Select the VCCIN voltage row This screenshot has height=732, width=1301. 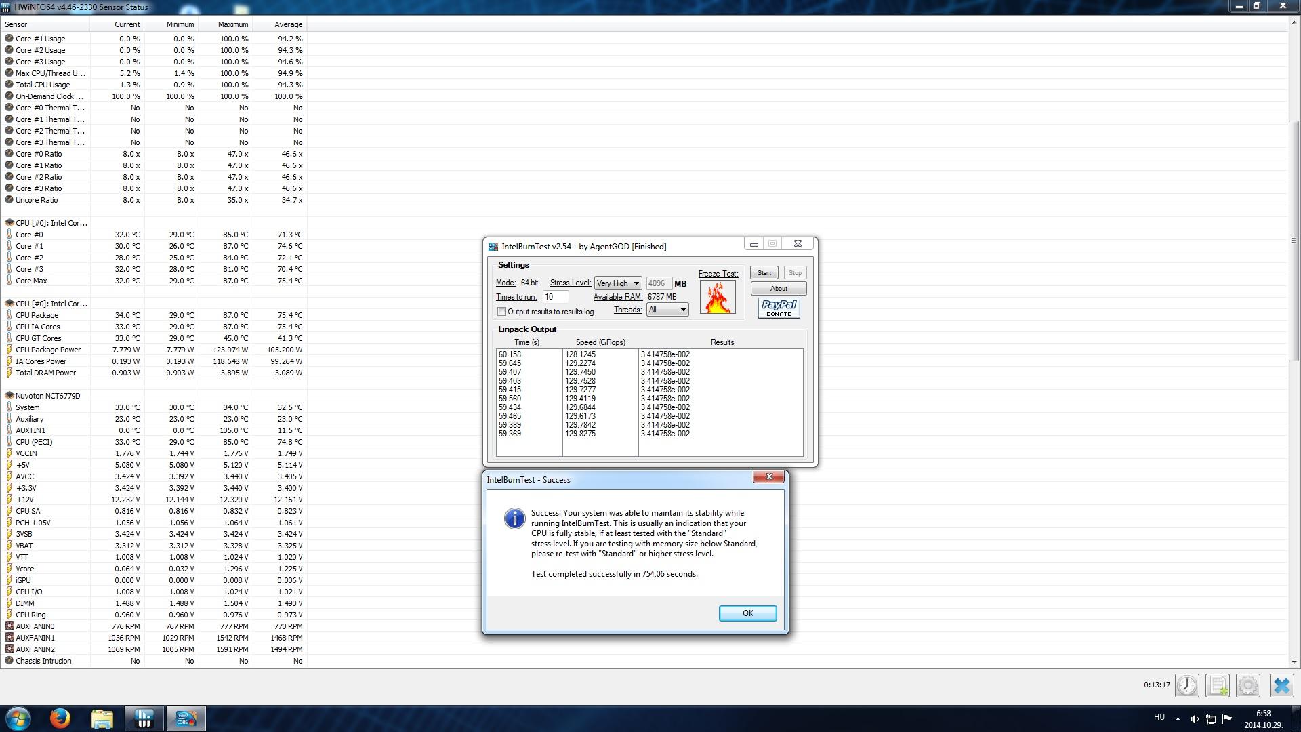[x=154, y=453]
